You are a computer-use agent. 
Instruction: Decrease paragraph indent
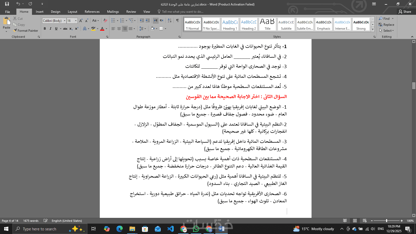pos(142,21)
